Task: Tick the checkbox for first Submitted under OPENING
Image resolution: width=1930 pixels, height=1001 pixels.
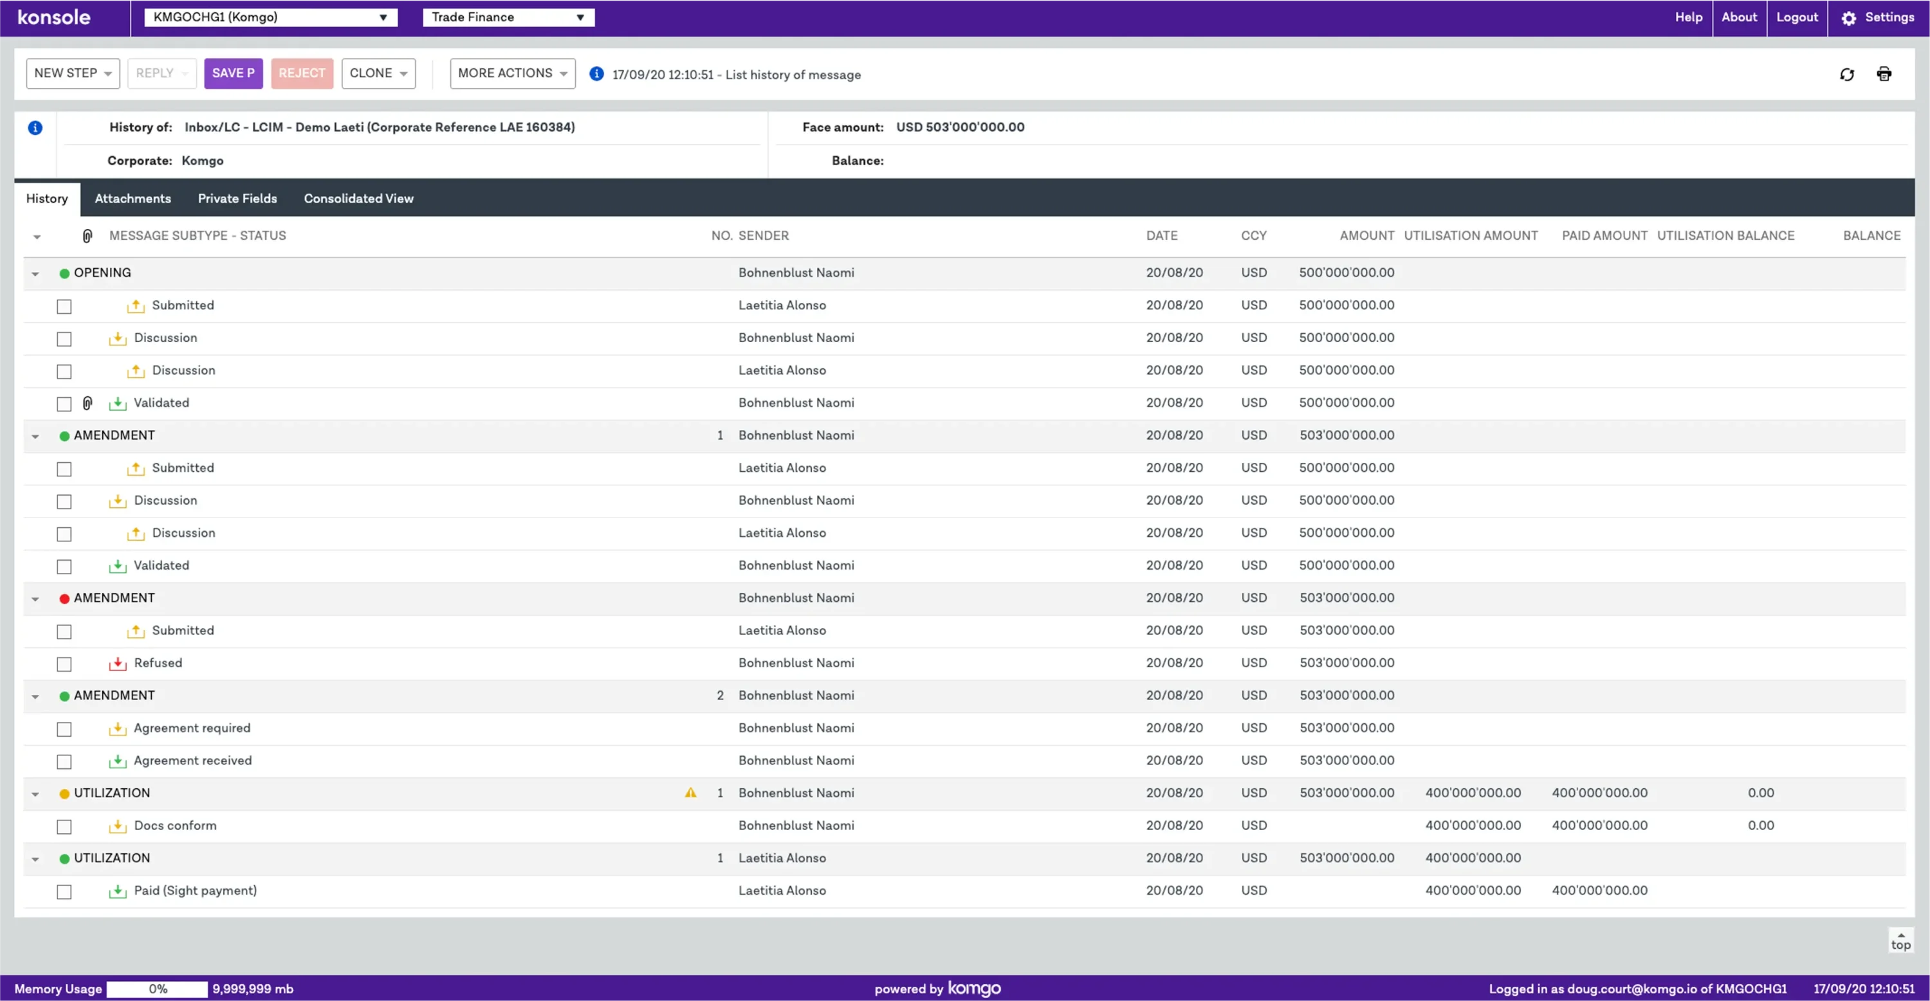Action: 64,306
